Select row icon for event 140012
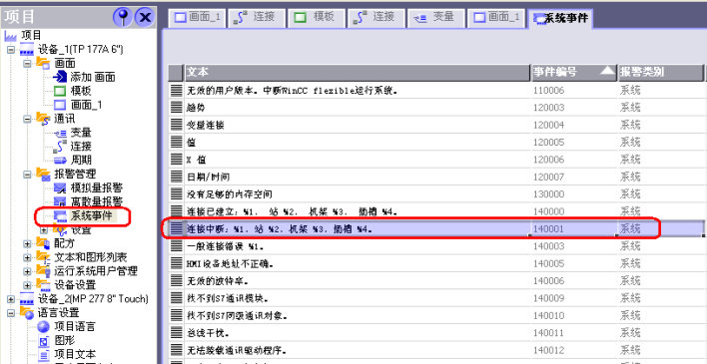Screen dimensions: 707x364 click(177, 350)
